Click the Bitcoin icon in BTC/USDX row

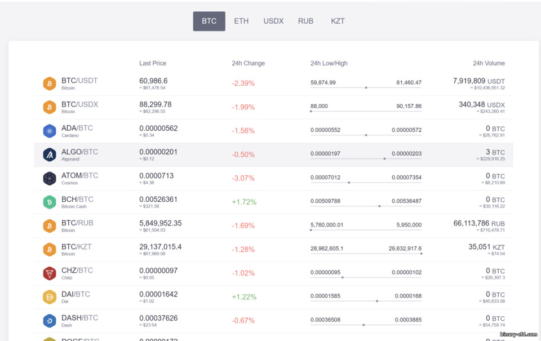pos(50,107)
